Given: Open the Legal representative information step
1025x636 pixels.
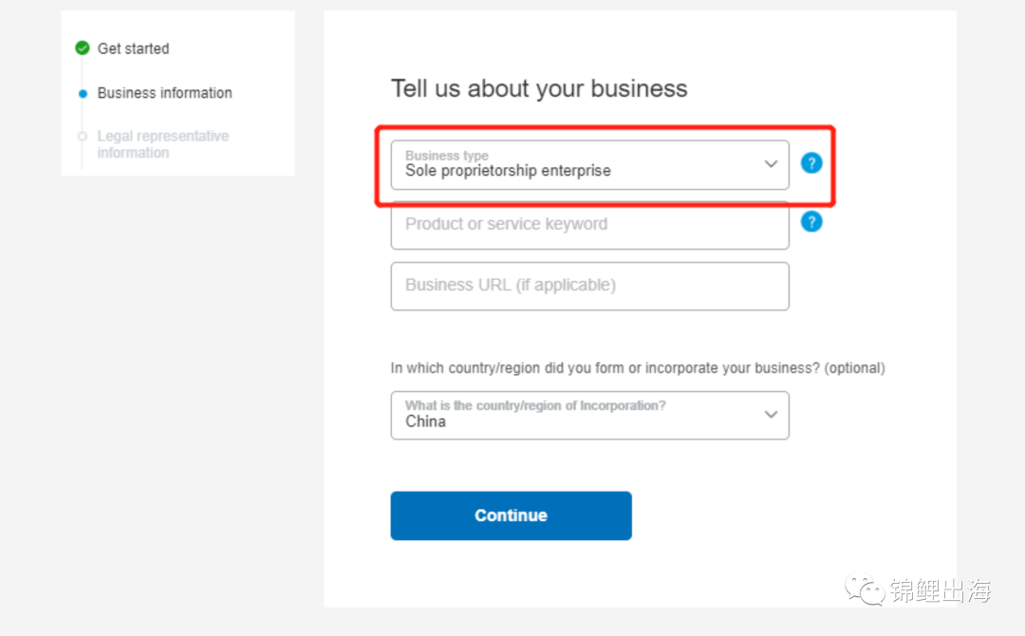Looking at the screenshot, I should (162, 144).
